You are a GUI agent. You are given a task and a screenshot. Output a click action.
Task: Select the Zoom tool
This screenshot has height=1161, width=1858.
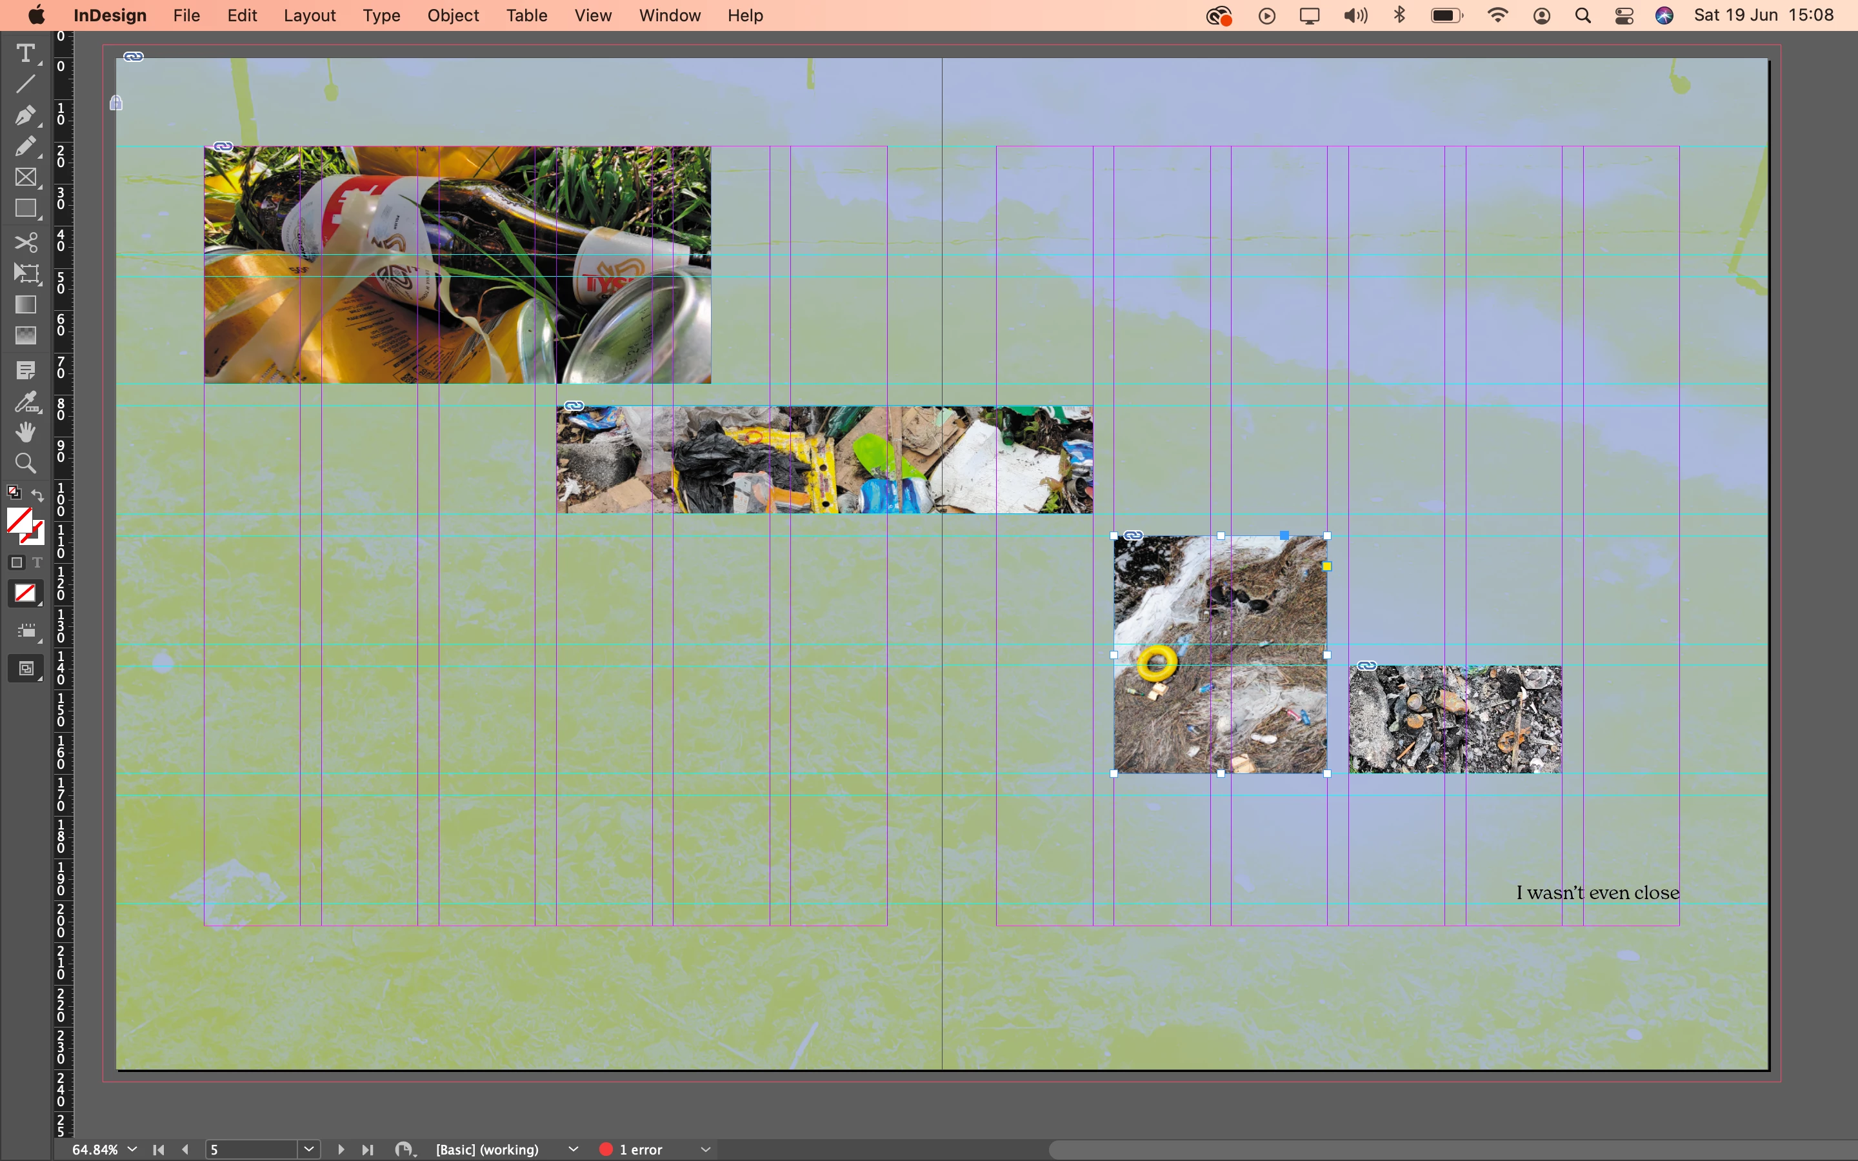[25, 463]
